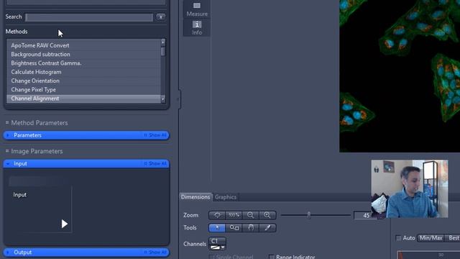The height and width of the screenshot is (259, 460).
Task: Select the pointer arrow tool
Action: click(x=217, y=228)
